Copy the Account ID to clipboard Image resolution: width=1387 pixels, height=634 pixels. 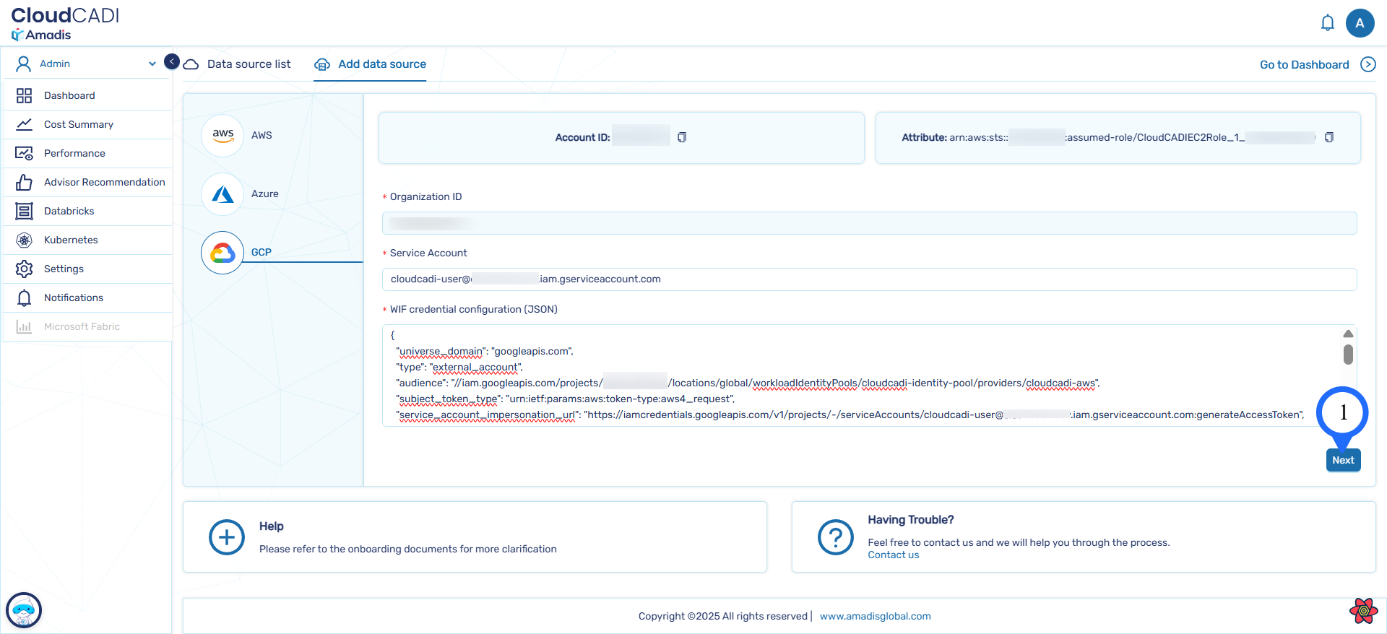(x=681, y=137)
